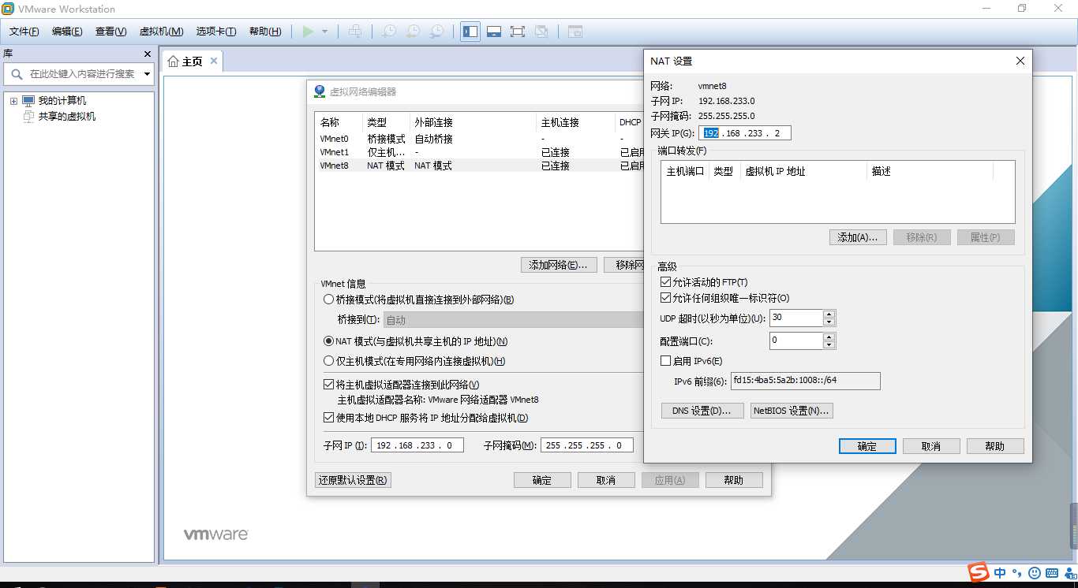Toggle 使用本地 DHCP 服务 checkbox
Viewport: 1078px width, 588px height.
[329, 418]
